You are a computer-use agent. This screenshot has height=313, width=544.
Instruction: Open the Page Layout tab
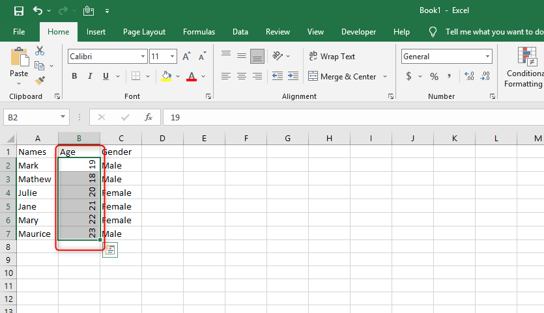pyautogui.click(x=144, y=32)
